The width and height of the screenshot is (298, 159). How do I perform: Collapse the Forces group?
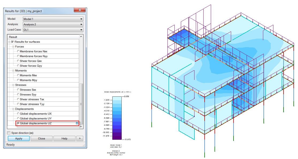(x=13, y=47)
